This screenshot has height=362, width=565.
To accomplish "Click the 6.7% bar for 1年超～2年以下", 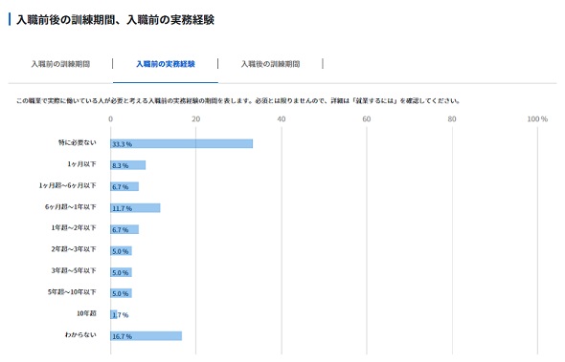I will pyautogui.click(x=124, y=229).
